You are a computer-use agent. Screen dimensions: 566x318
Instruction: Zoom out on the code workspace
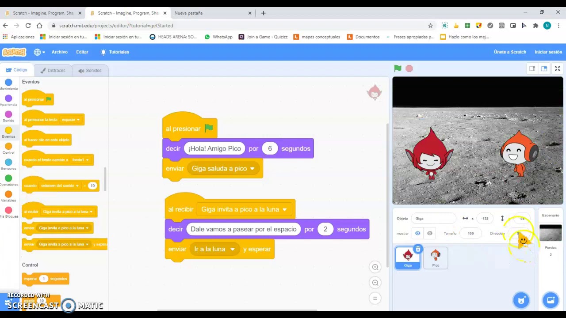pos(375,283)
